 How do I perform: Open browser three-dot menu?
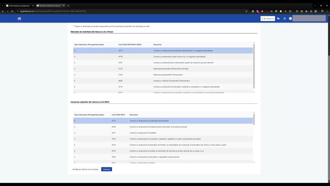[327, 11]
